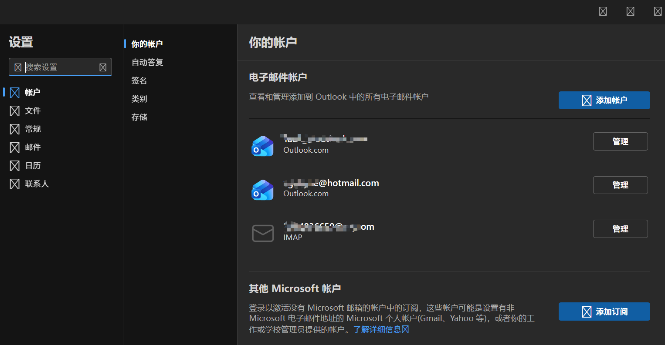Viewport: 665px width, 345px height.
Task: Click the 添加订阅 button
Action: click(x=604, y=312)
